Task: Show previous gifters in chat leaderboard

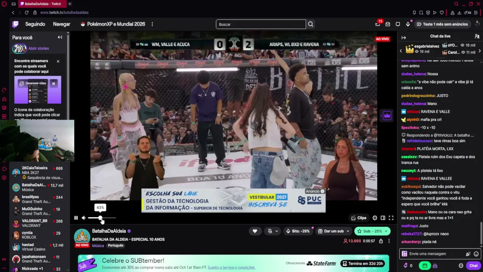Action: (401, 51)
